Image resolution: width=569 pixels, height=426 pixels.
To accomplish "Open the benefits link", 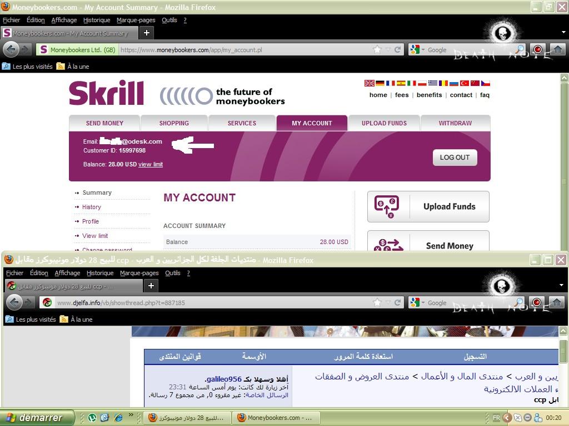I will (x=430, y=95).
